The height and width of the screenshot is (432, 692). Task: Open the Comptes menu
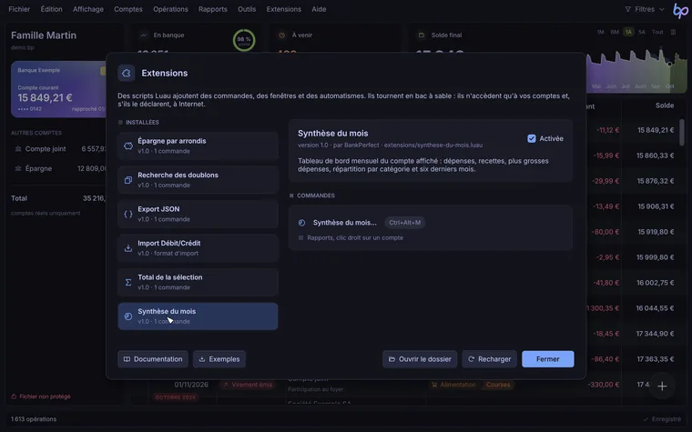pyautogui.click(x=128, y=9)
